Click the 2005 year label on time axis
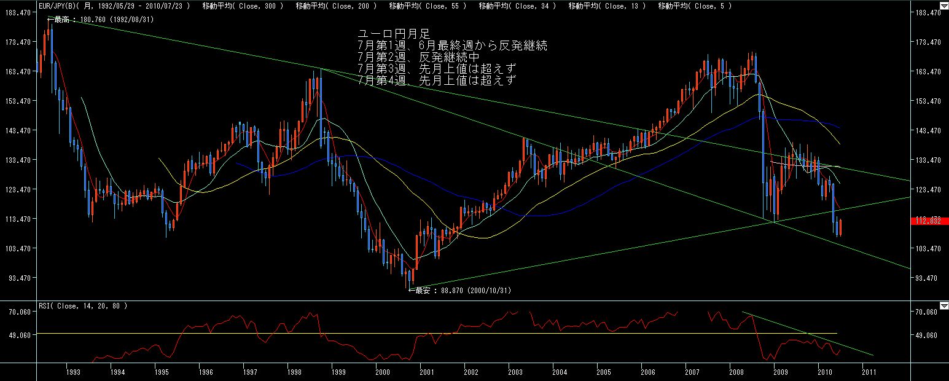The image size is (949, 381). 603,372
